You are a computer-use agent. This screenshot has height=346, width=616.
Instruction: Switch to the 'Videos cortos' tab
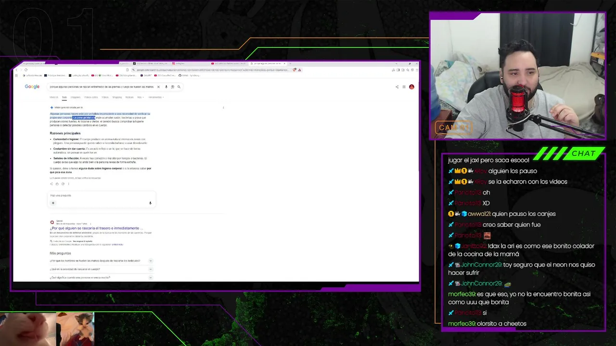point(91,97)
